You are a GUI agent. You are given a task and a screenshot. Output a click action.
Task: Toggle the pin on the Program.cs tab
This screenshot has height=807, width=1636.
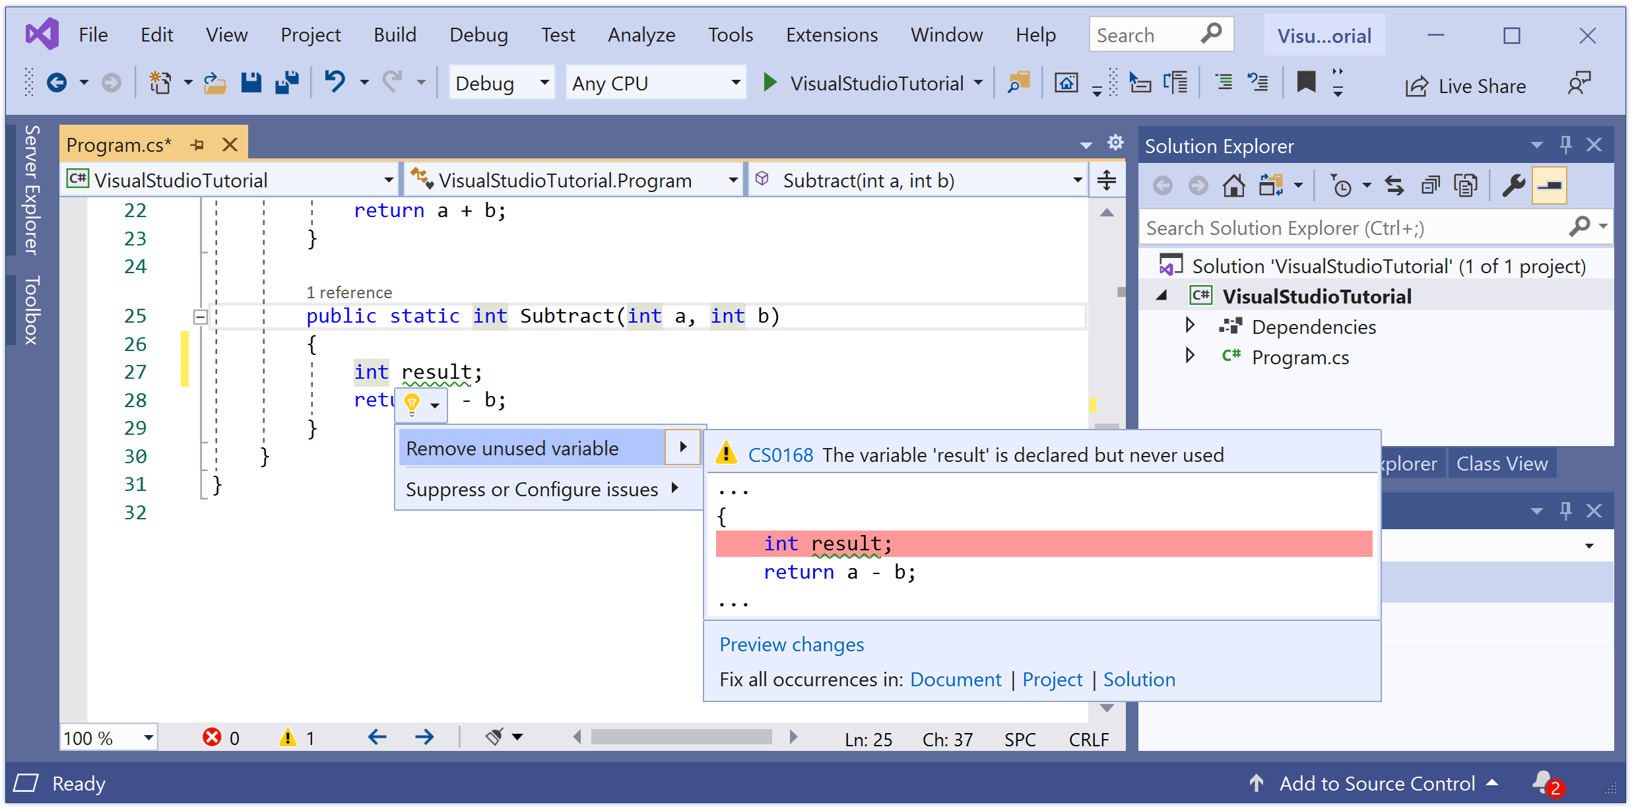point(197,144)
